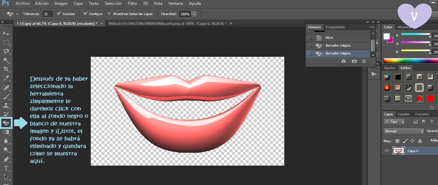Click the foreground color swatch
438x185 pixels.
pos(387,36)
